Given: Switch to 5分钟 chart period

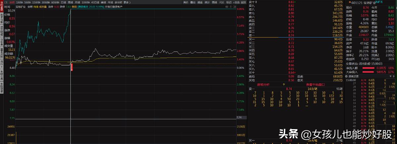Looking at the screenshot, I should click(x=28, y=2).
